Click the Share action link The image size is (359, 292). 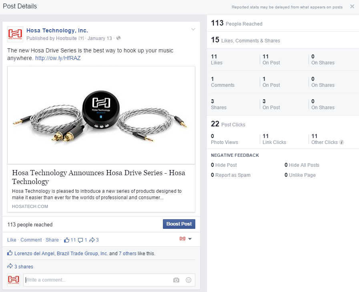[52, 240]
